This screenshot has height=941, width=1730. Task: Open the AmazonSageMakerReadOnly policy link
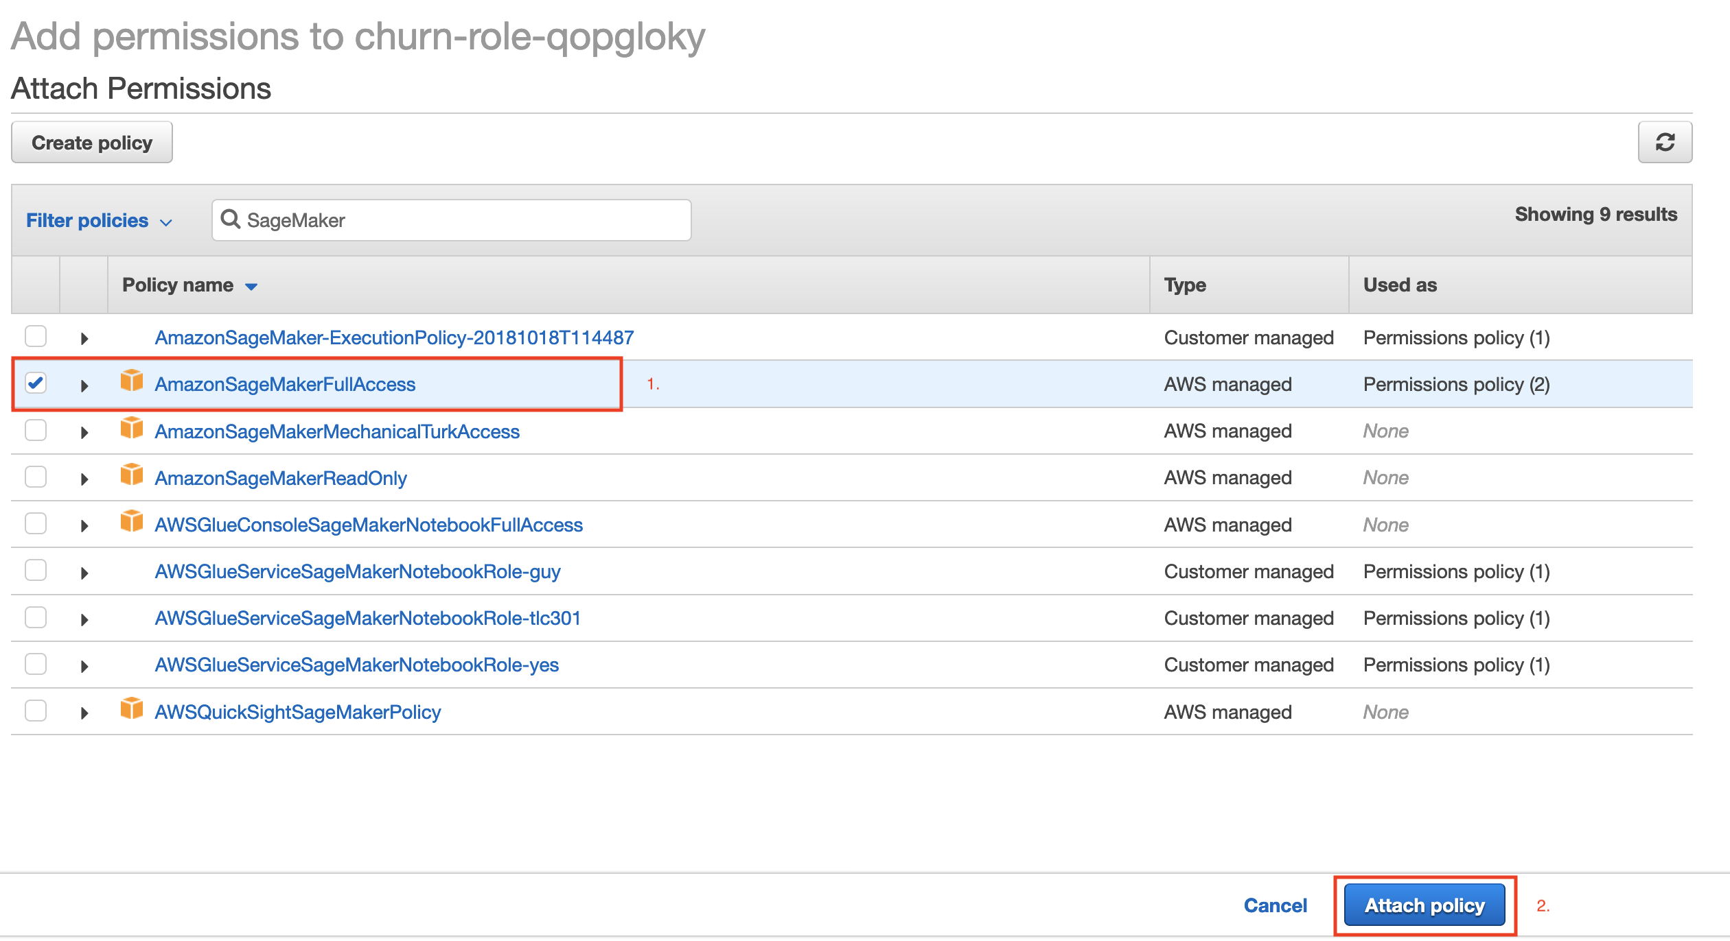[x=281, y=478]
